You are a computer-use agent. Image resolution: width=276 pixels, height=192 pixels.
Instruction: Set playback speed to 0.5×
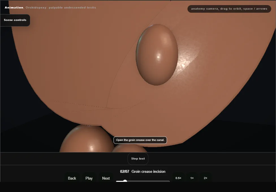coord(178,178)
